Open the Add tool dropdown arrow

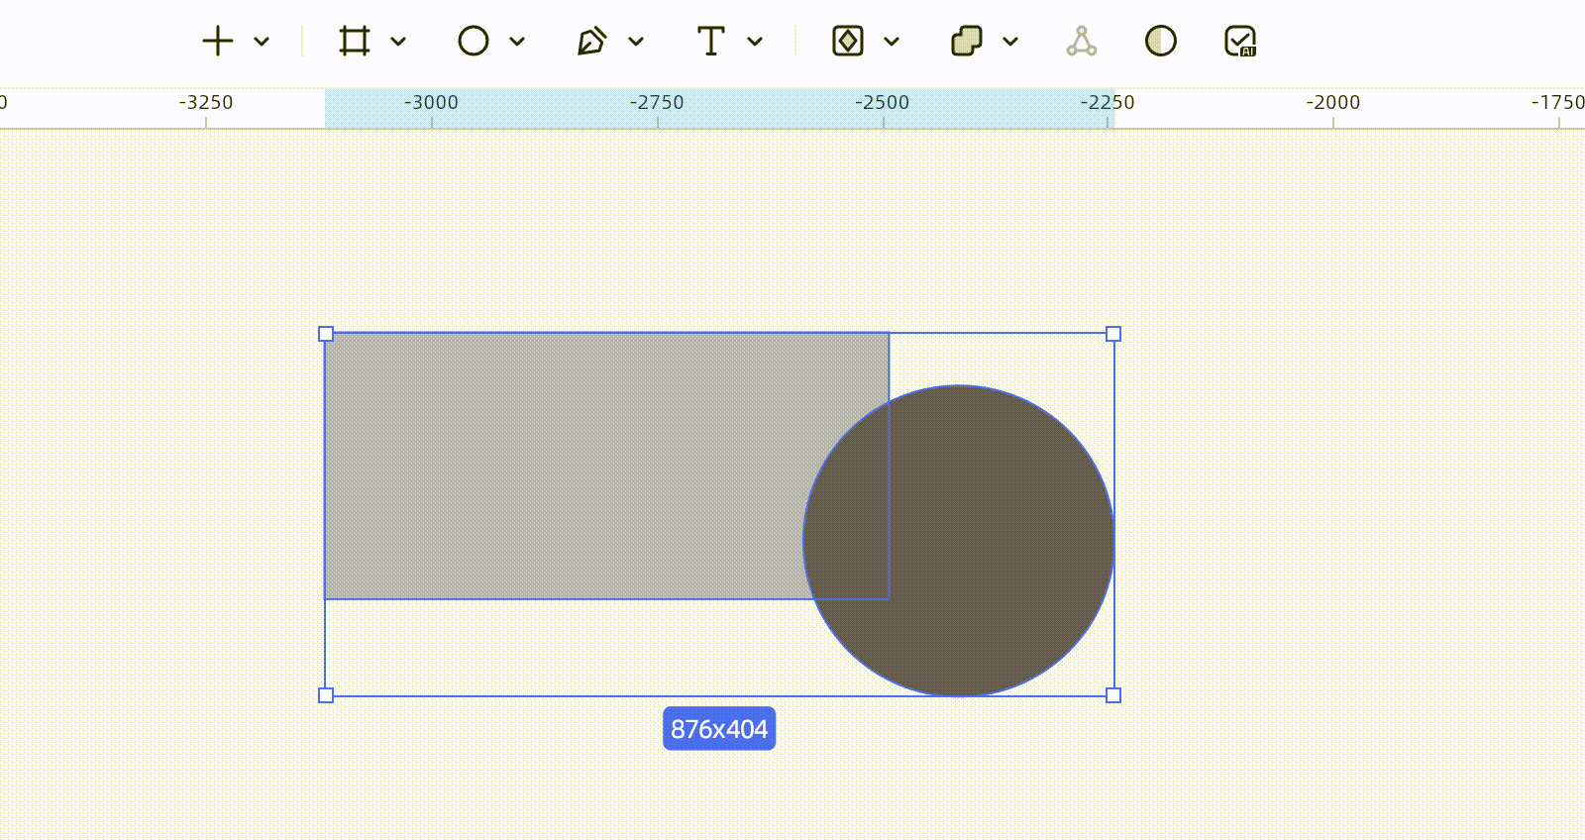[x=262, y=42]
